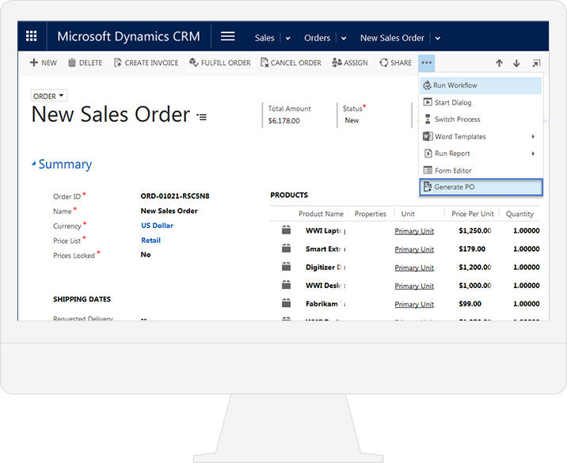Click the Price Per Unit column header
Screen dimensions: 567x463
[x=472, y=214]
